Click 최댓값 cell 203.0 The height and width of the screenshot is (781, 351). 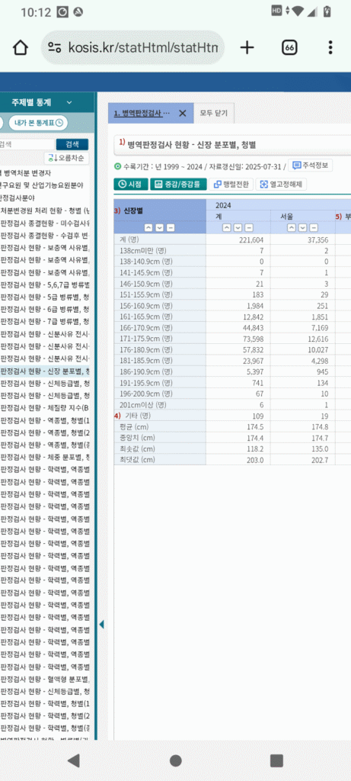(257, 460)
